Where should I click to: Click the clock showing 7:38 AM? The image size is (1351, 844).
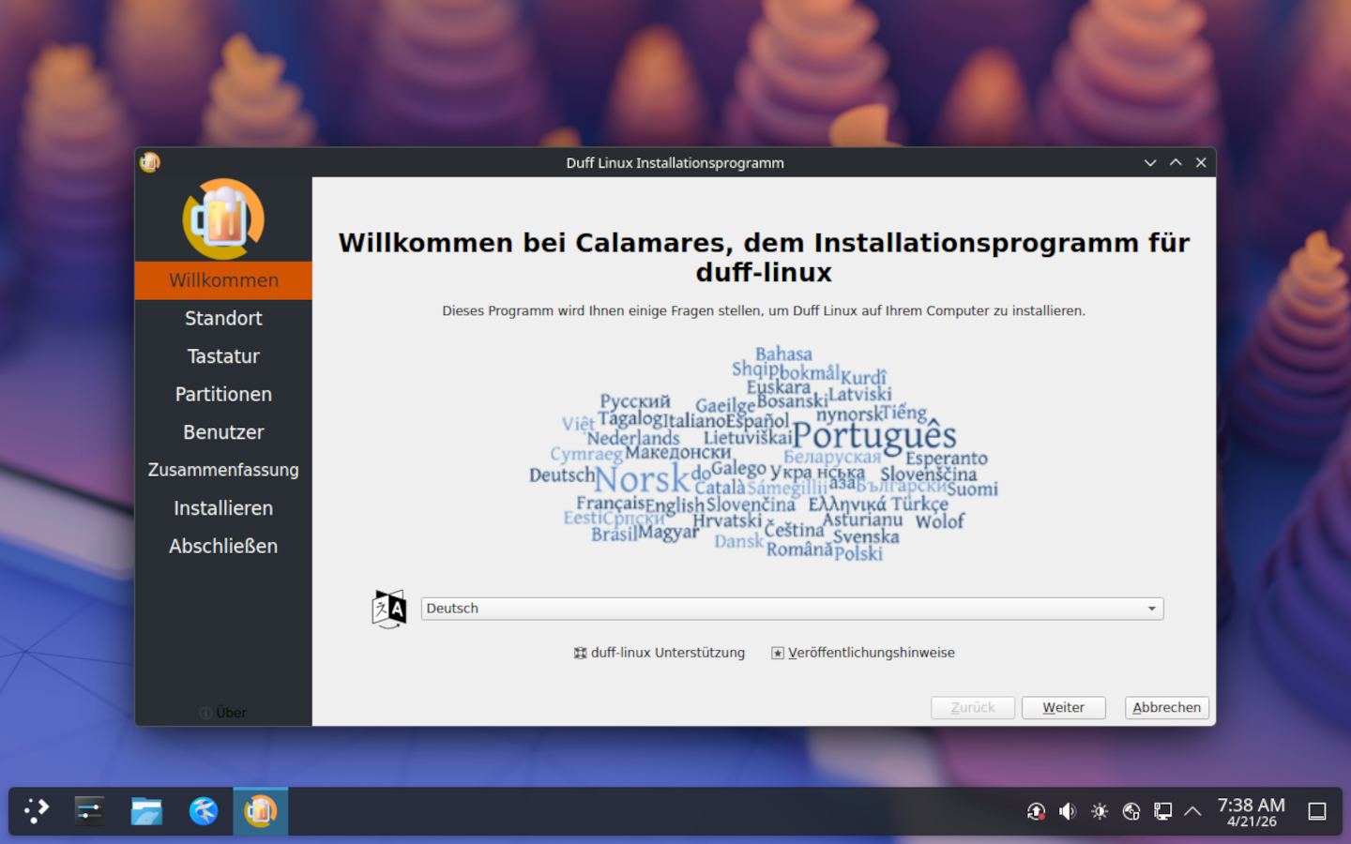click(1251, 811)
